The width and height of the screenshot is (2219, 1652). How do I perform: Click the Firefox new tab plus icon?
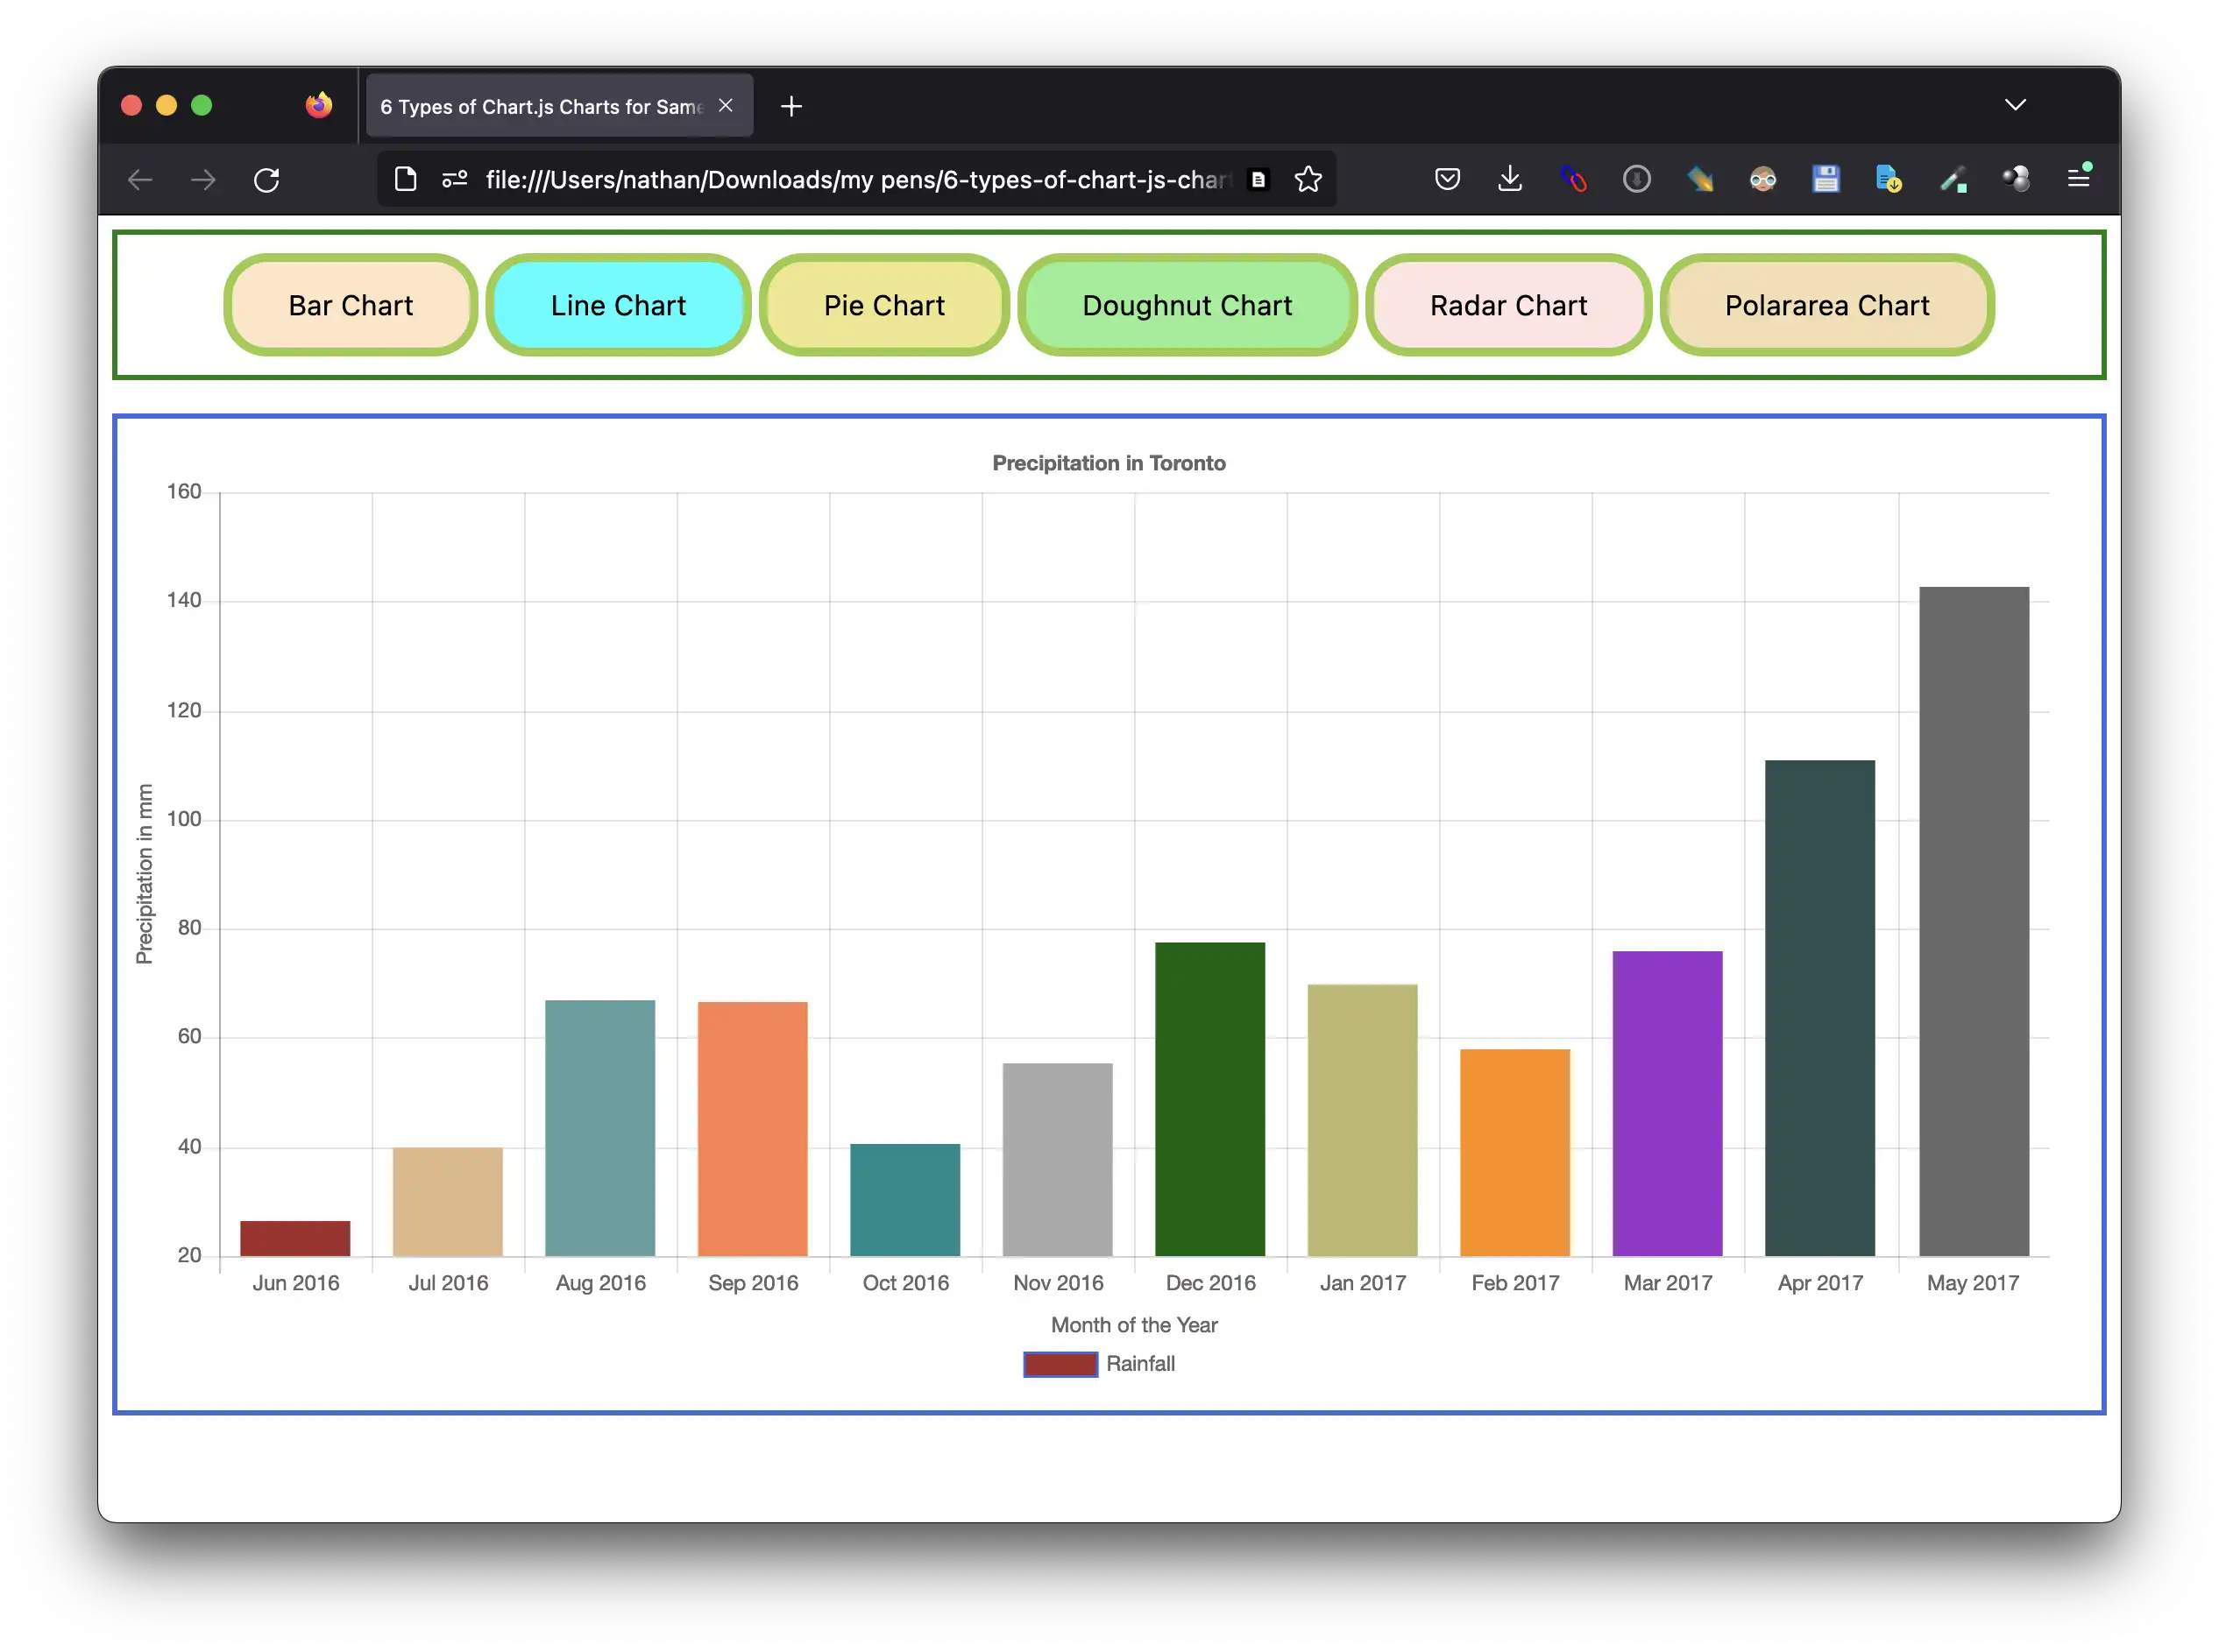[x=790, y=106]
